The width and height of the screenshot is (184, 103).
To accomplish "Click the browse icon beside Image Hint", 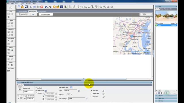I will [x=103, y=94].
